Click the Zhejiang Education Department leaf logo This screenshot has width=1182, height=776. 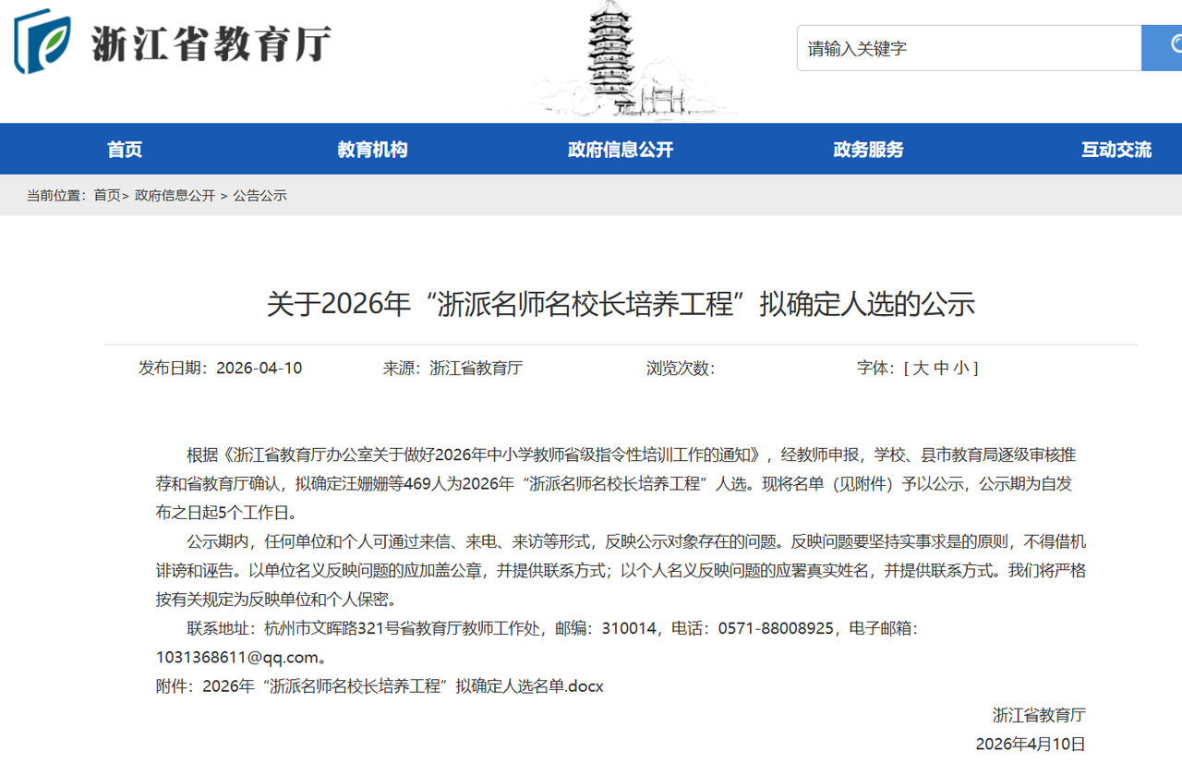(x=42, y=42)
